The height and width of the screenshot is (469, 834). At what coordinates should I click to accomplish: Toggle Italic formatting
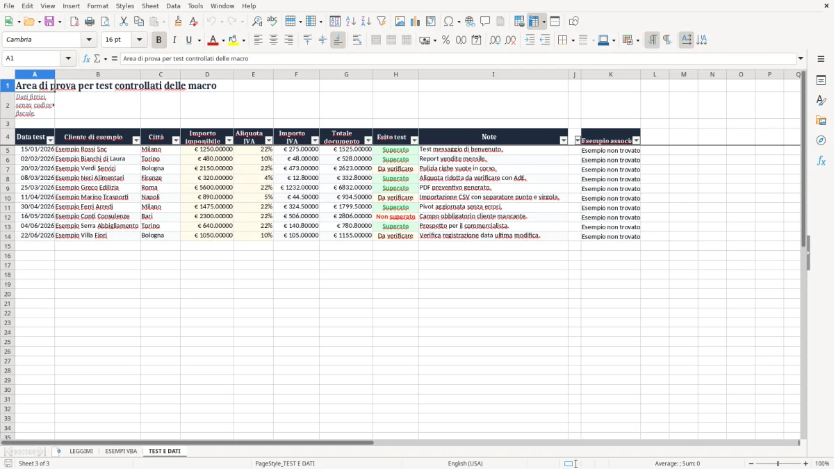(174, 40)
